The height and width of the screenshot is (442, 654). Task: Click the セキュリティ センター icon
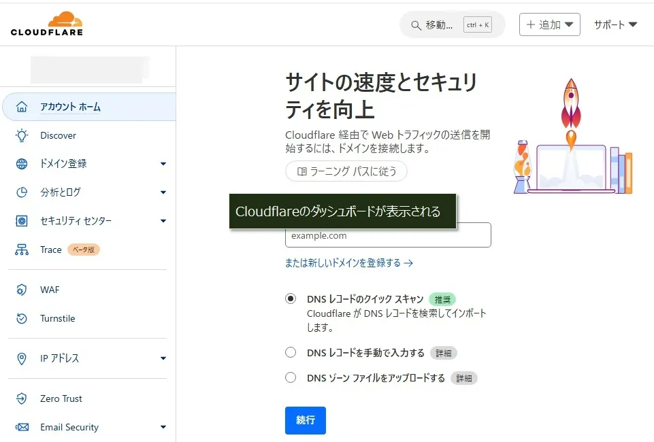tap(22, 221)
